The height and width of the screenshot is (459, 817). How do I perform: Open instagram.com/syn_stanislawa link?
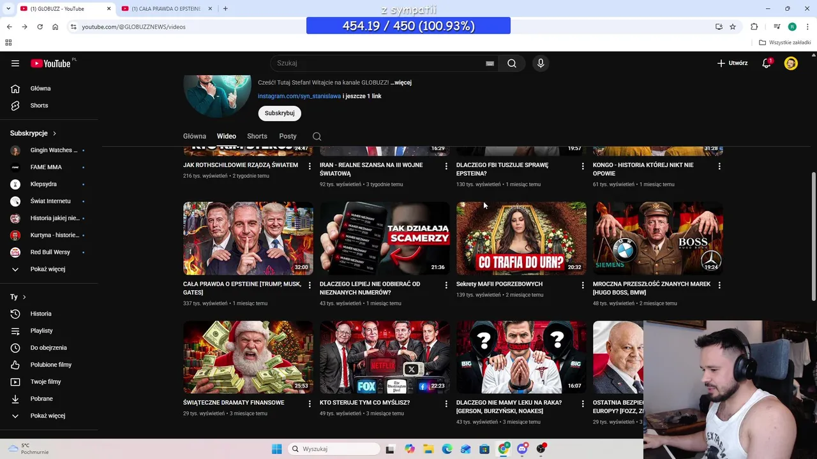pos(299,96)
